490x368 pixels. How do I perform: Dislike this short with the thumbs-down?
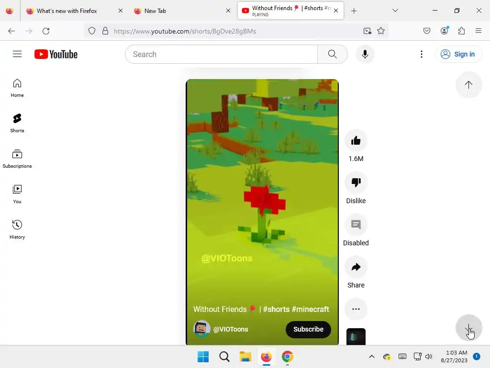click(356, 183)
